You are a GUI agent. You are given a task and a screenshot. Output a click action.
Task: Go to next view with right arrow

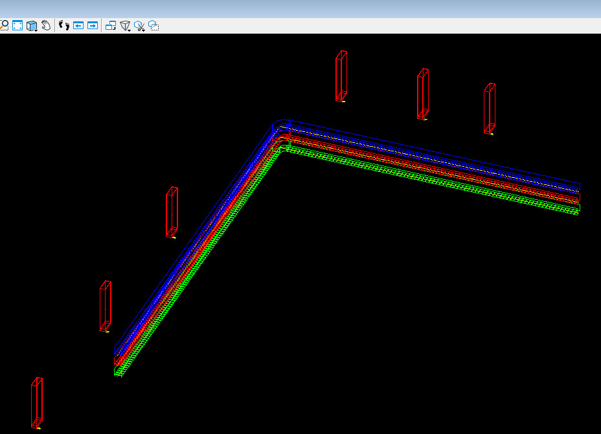[x=93, y=26]
